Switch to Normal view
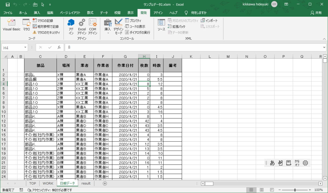328x193 pixels. tap(251, 190)
